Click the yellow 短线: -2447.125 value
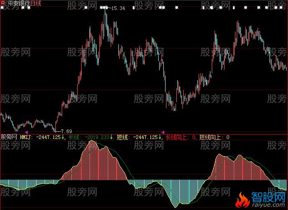This screenshot has height=210, width=288. tap(137, 137)
